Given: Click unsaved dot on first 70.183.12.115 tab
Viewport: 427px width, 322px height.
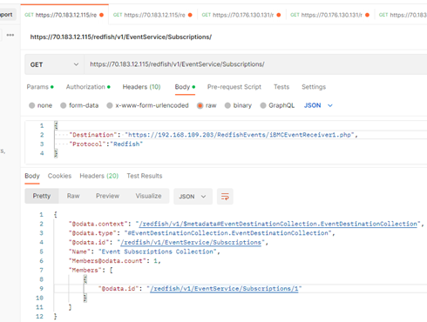Looking at the screenshot, I should [101, 15].
